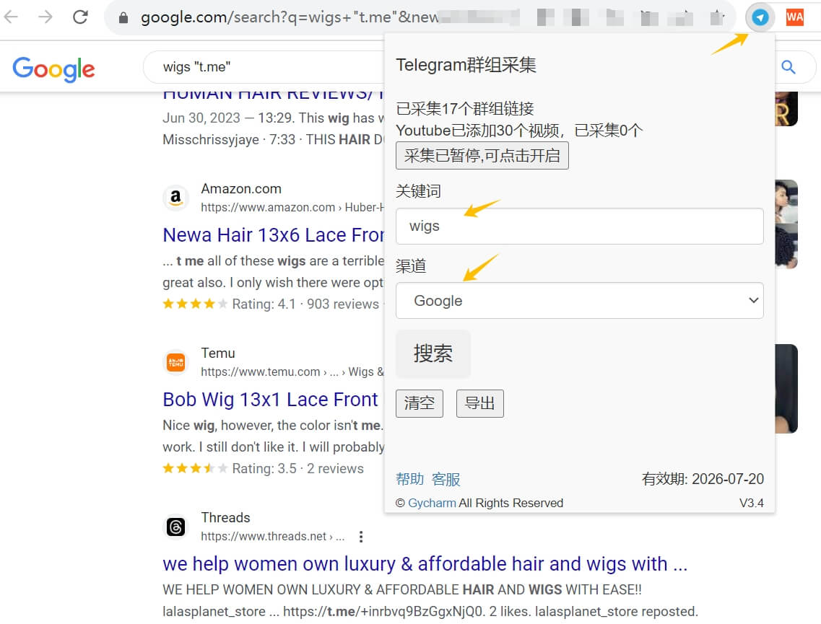Open the orange WA extension icon

point(794,17)
